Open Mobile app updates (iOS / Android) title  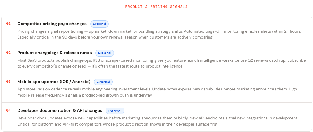click(x=54, y=82)
